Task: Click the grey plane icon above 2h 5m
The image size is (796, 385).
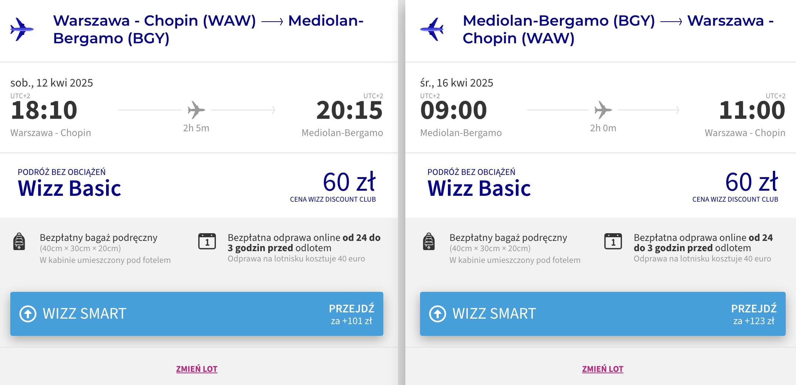Action: coord(196,110)
